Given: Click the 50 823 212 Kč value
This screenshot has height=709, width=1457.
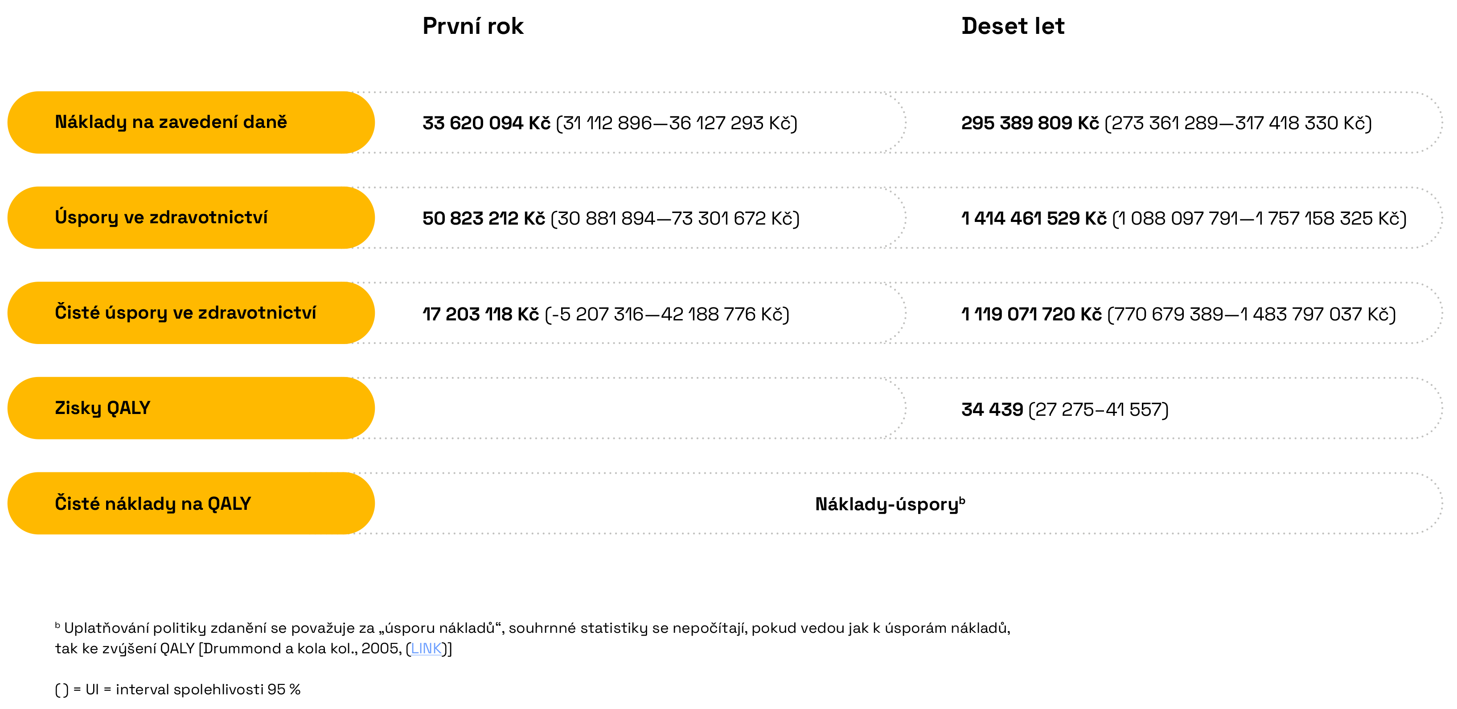Looking at the screenshot, I should 484,218.
